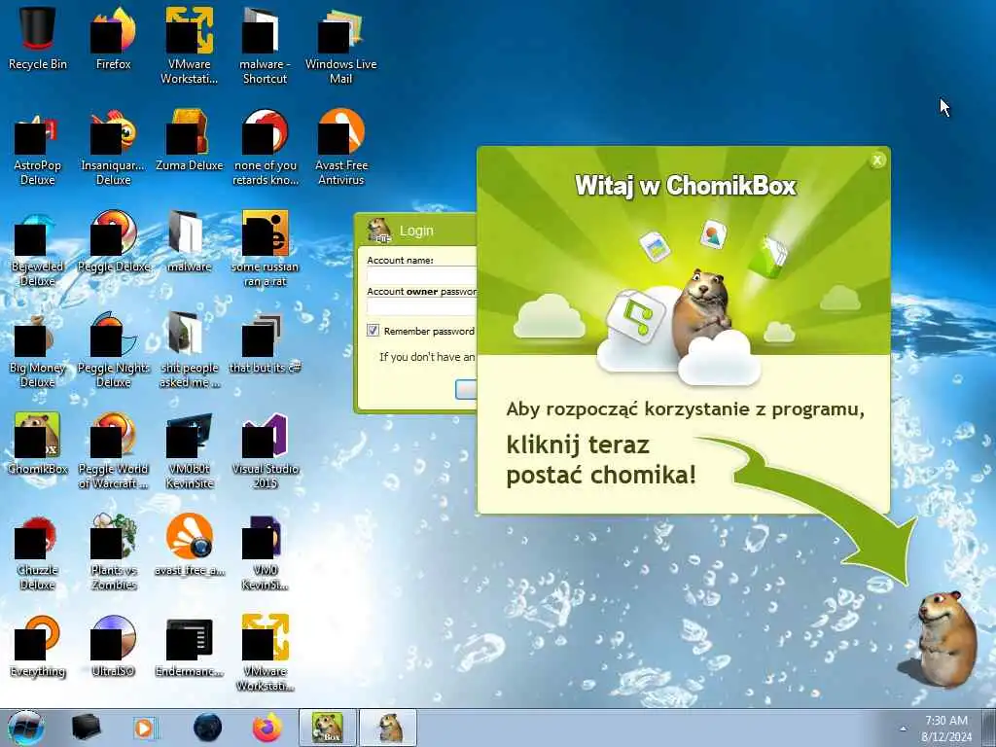996x747 pixels.
Task: Open the ChomikBox taskbar button
Action: tap(328, 728)
